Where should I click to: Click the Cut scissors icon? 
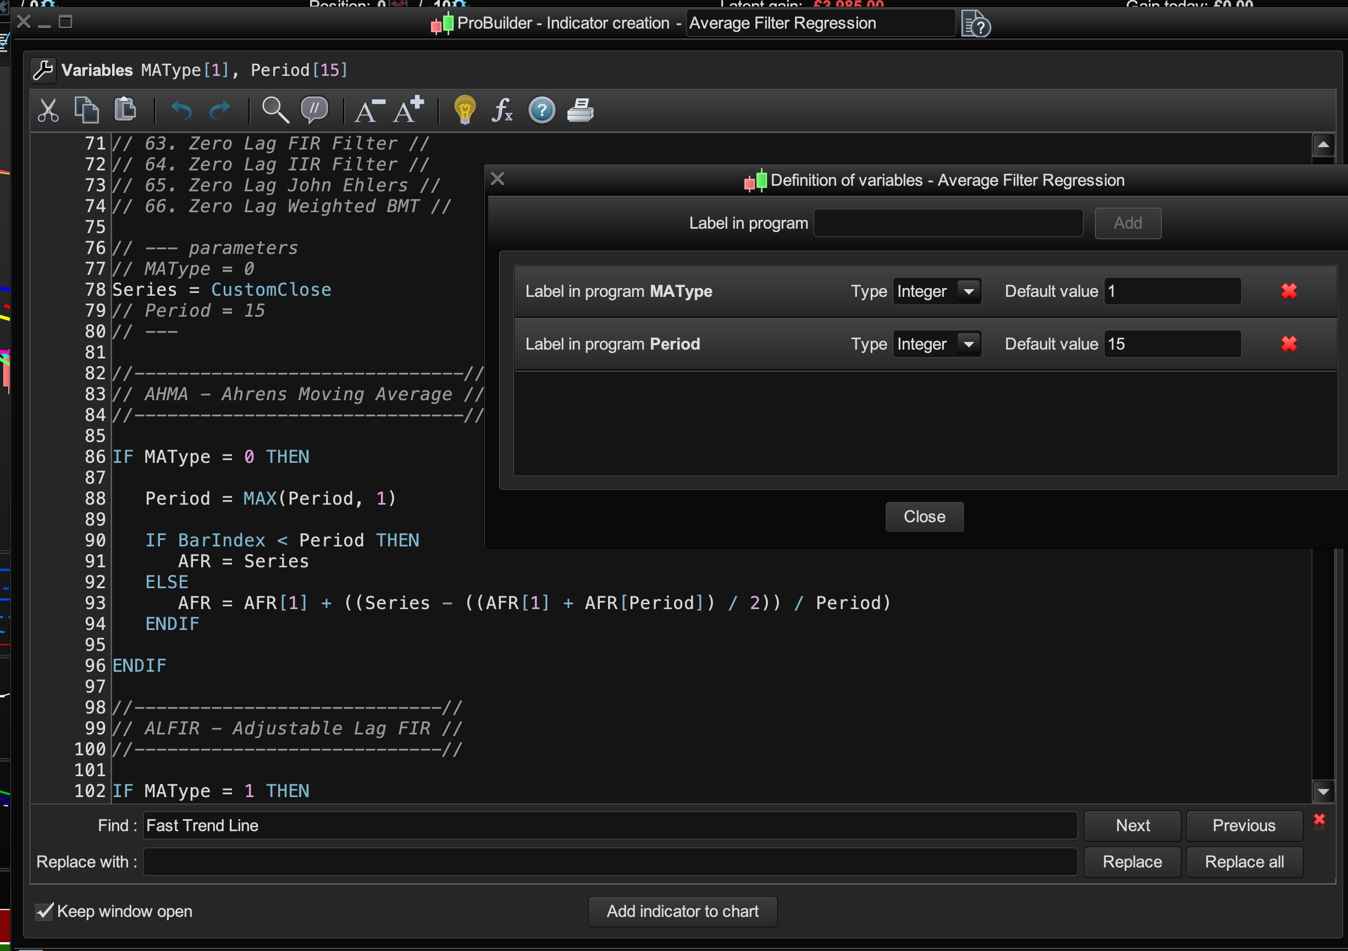[x=48, y=110]
